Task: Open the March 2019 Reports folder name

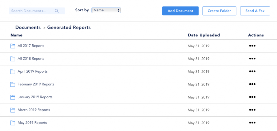Action: point(34,110)
